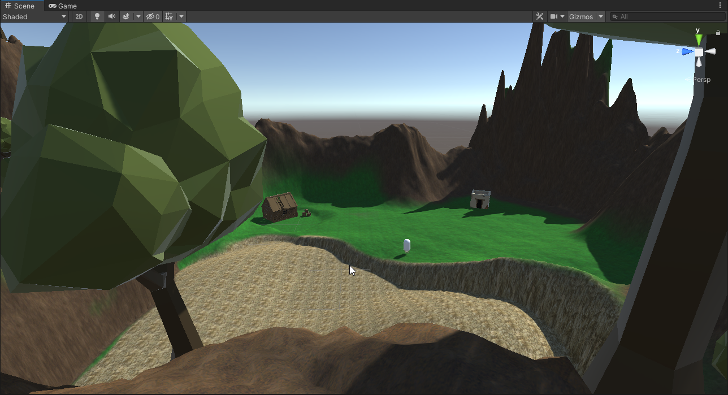Toggle scene effects using the layers icon

(125, 16)
